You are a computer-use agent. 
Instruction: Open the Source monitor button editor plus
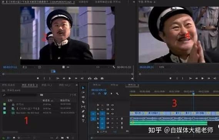click(x=132, y=79)
